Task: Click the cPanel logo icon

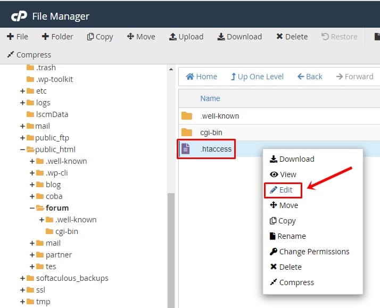Action: pos(19,16)
